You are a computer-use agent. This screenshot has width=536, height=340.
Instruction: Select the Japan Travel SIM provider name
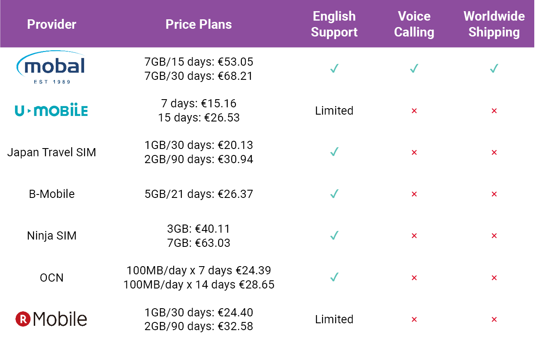click(51, 152)
